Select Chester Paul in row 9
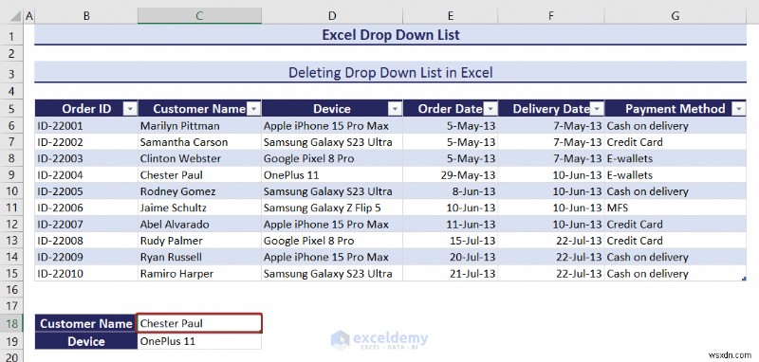Viewport: 759px width, 362px height. point(199,175)
